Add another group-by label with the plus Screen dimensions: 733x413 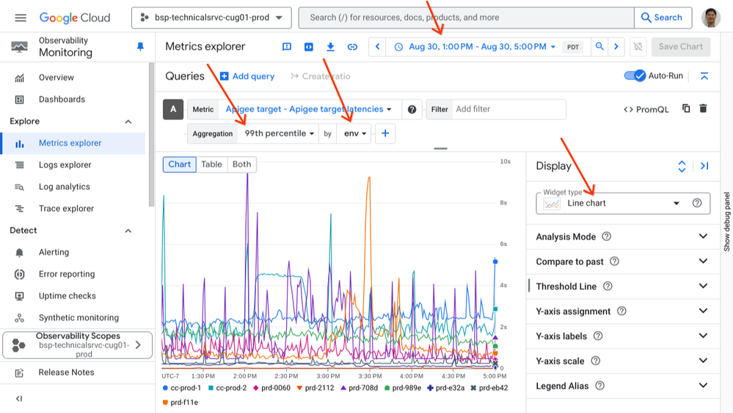pyautogui.click(x=385, y=133)
